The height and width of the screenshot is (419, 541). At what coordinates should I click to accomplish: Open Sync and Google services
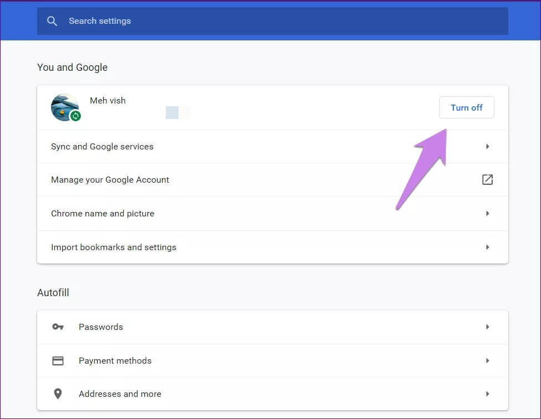(102, 147)
